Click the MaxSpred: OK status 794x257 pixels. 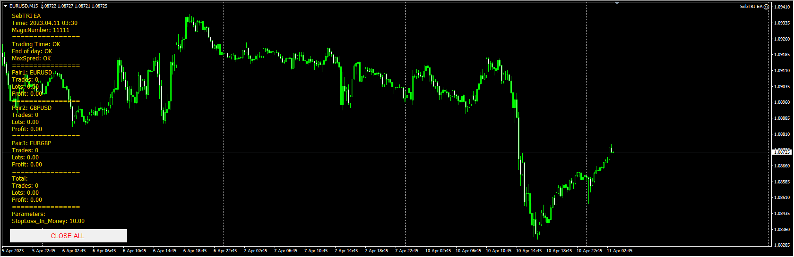[x=31, y=58]
